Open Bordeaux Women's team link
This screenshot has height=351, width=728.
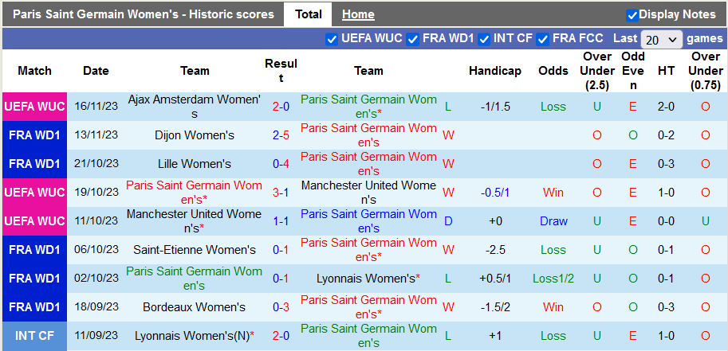[x=195, y=307]
